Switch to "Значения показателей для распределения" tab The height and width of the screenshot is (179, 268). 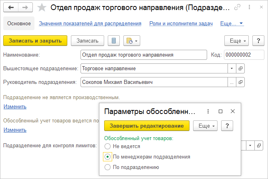[x=90, y=24]
